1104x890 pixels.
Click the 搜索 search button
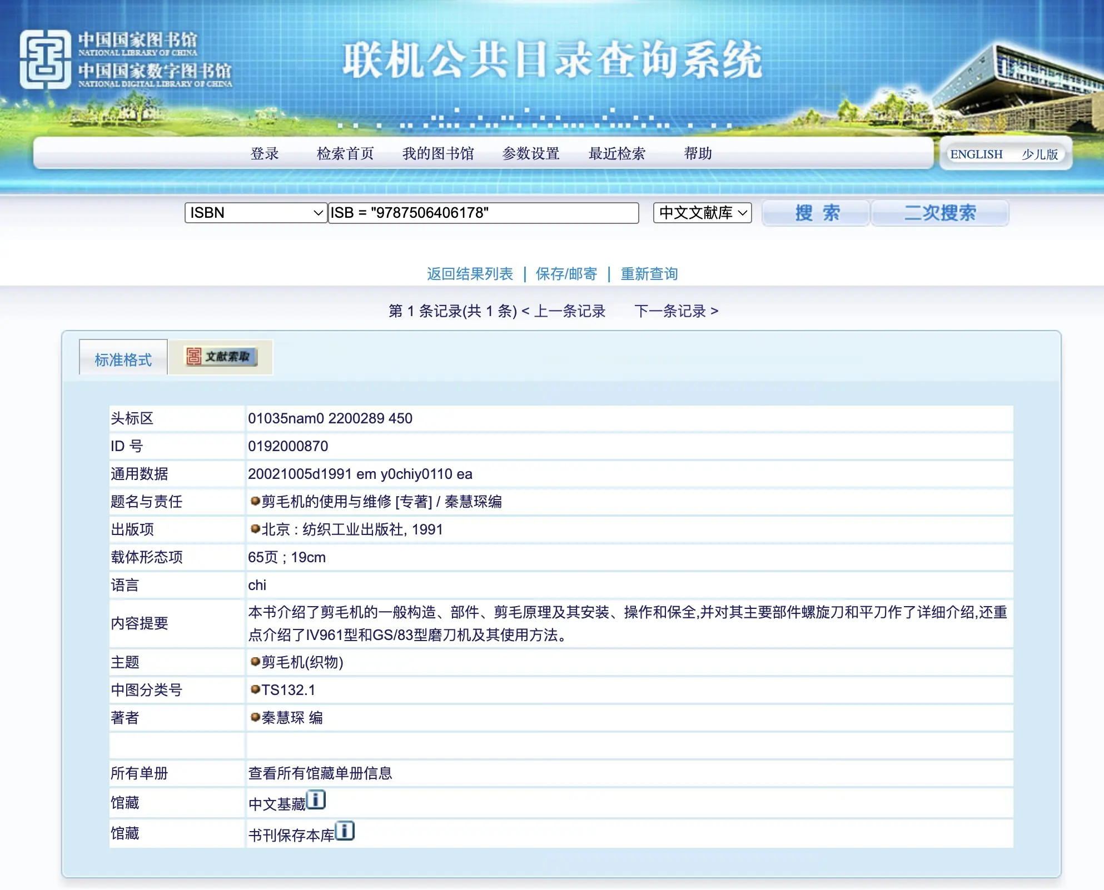point(815,213)
